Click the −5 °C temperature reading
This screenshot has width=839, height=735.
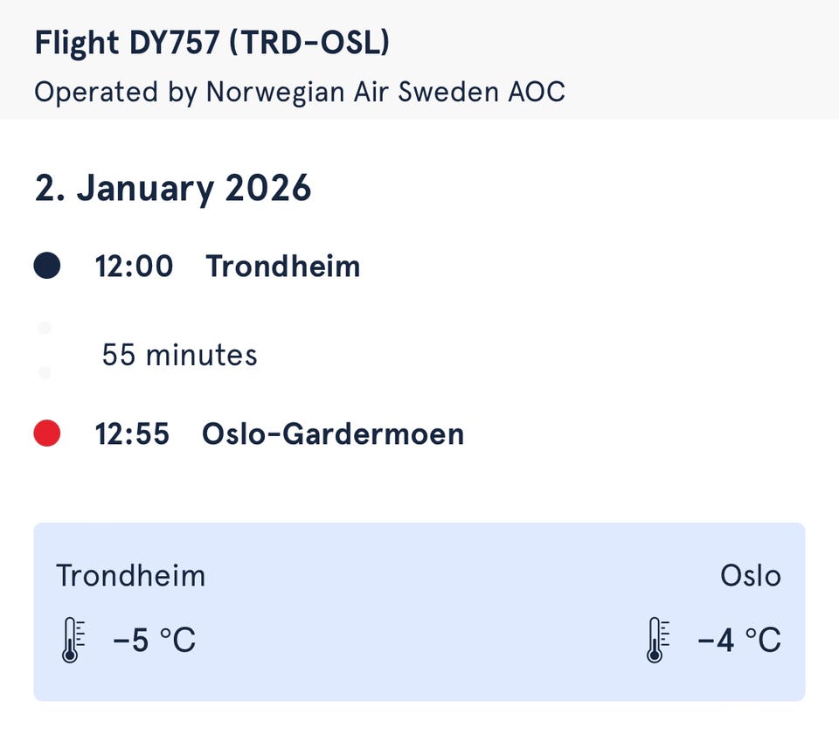pyautogui.click(x=154, y=641)
